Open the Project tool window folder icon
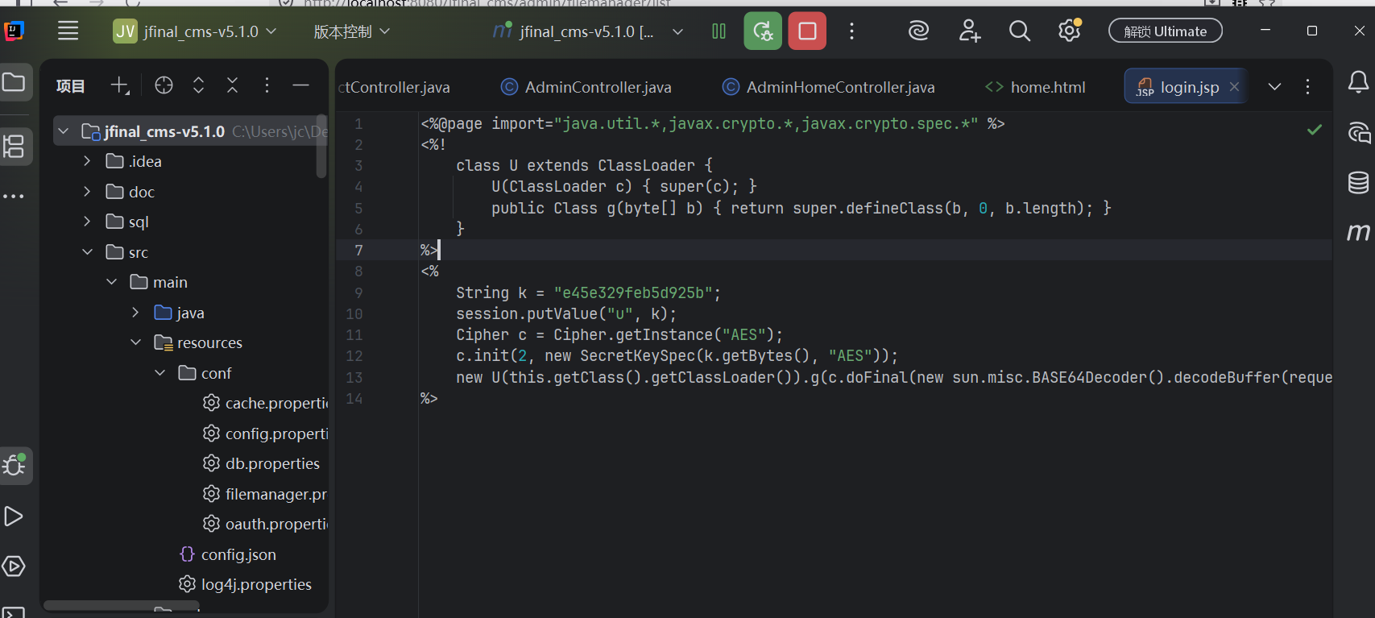 14,82
